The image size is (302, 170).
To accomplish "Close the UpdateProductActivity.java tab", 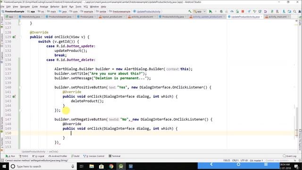I will click(261, 17).
